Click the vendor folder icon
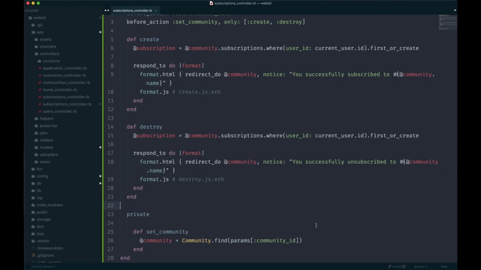Viewport: 481px width, 270px height. (x=33, y=241)
